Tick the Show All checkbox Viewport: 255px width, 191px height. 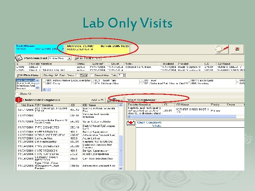17,94
